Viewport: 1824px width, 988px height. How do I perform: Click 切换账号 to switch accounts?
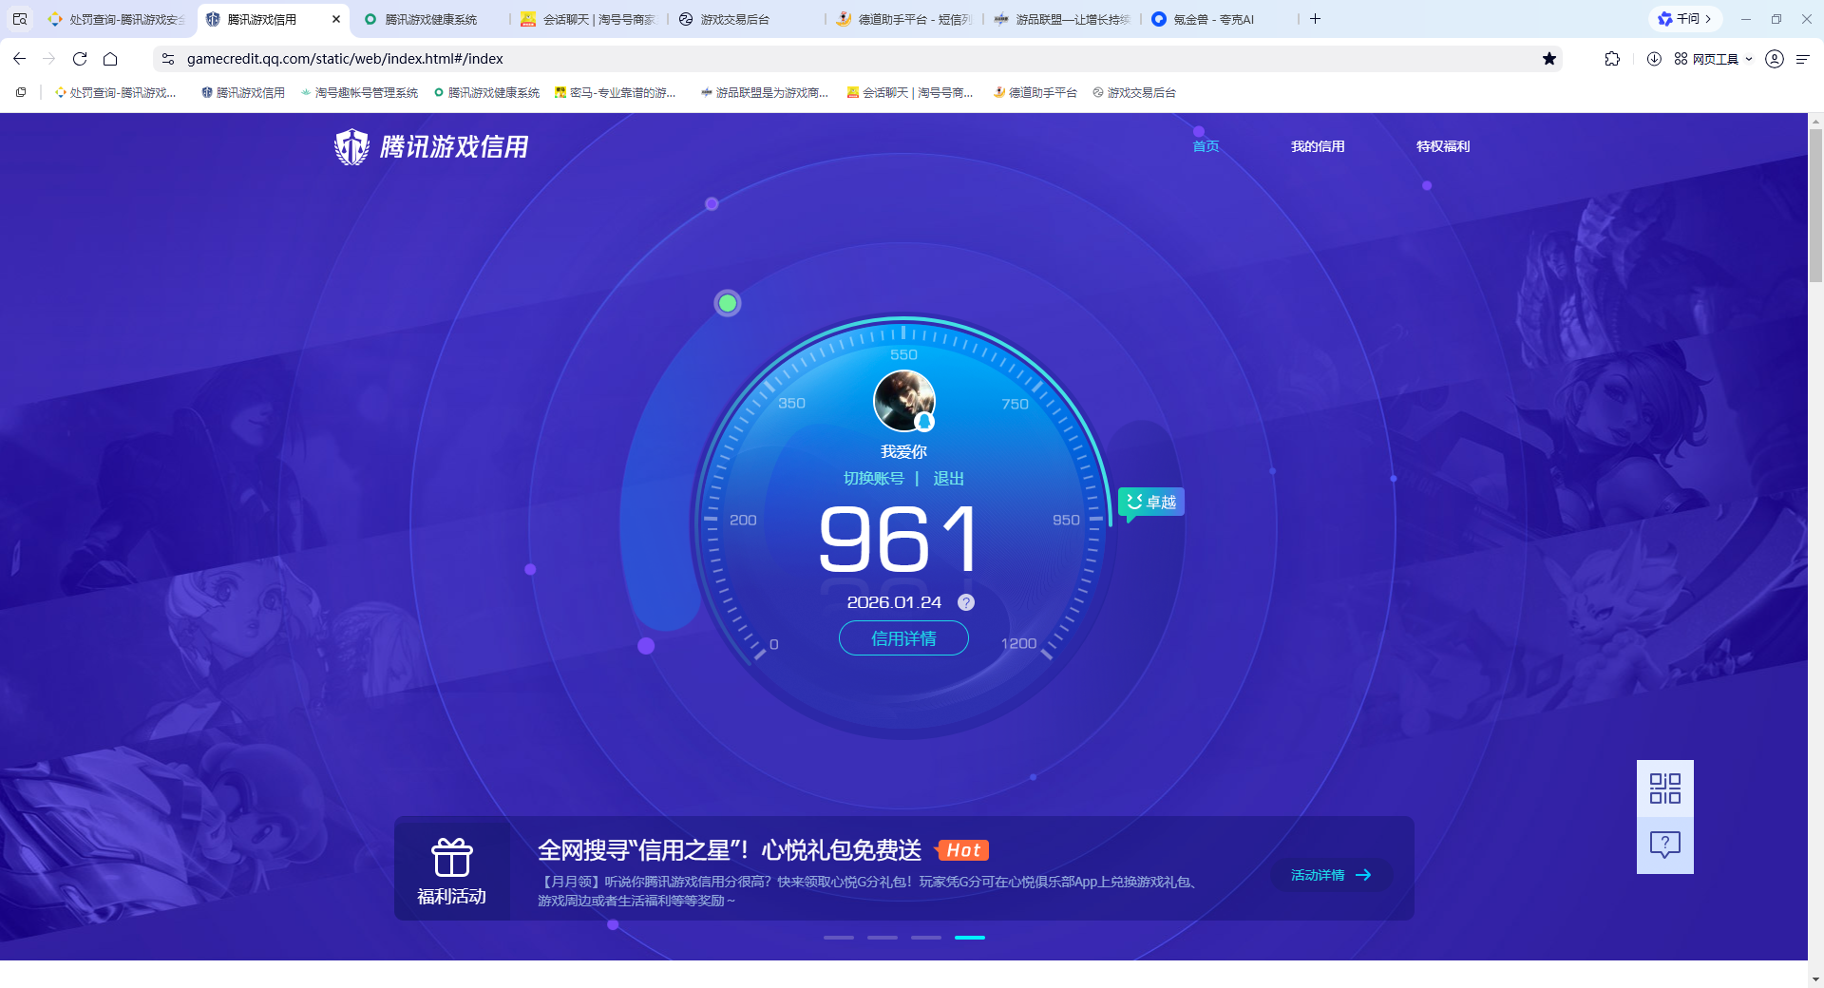875,478
